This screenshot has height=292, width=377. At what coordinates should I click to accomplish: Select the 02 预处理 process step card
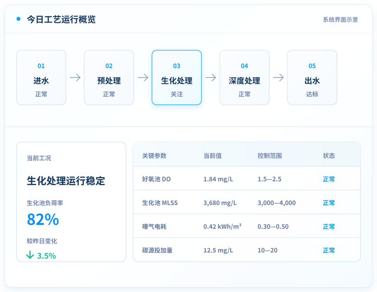point(109,78)
